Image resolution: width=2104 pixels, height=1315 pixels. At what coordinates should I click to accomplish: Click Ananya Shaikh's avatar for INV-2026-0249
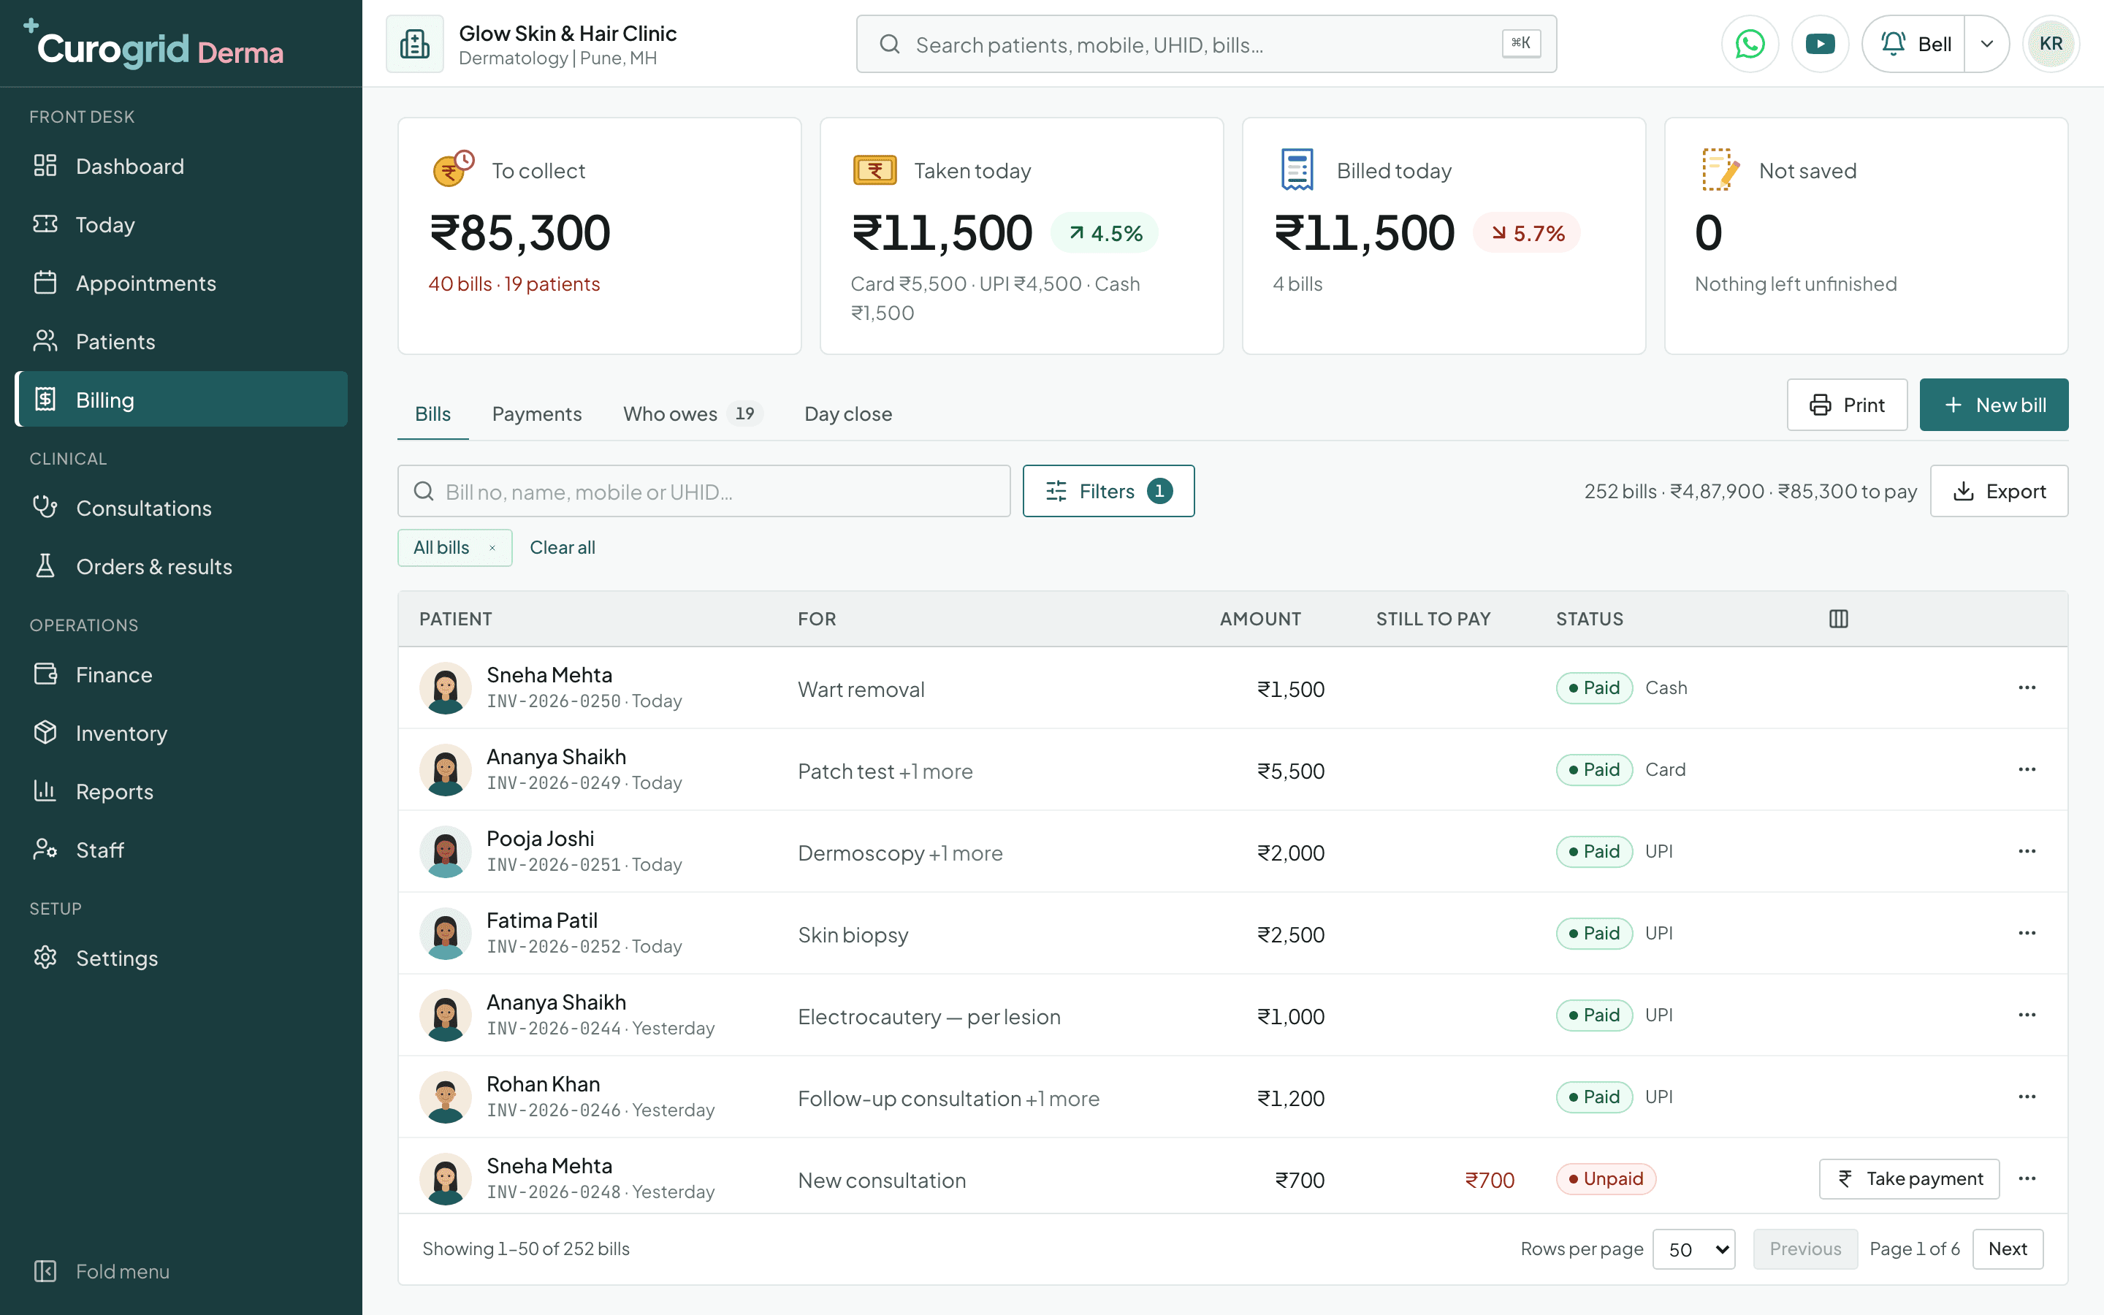pyautogui.click(x=445, y=770)
